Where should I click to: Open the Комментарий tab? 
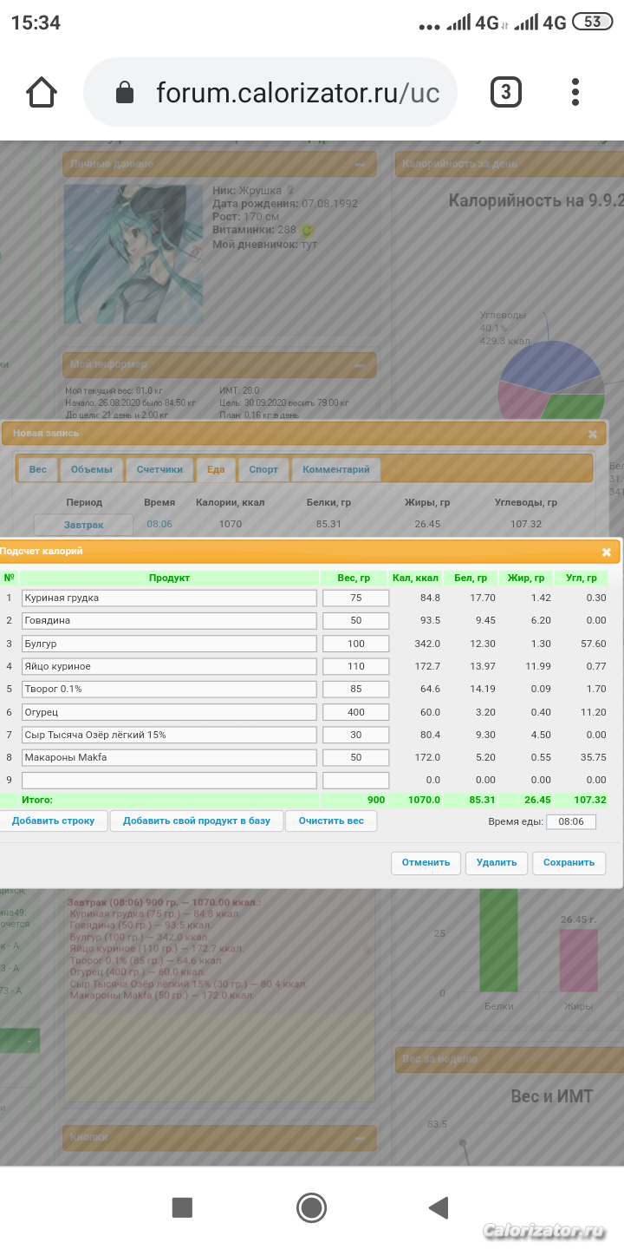click(335, 469)
